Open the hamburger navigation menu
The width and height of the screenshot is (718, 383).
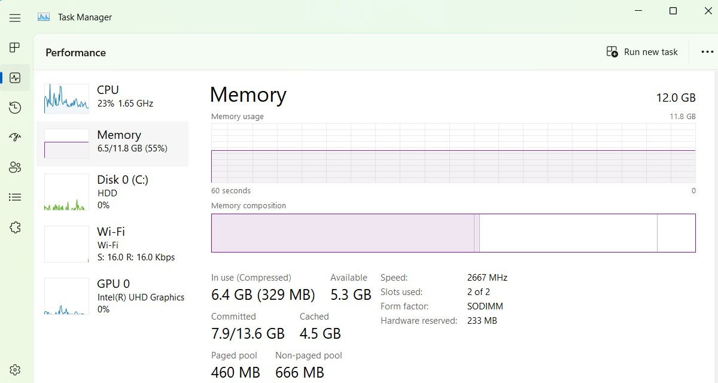(x=15, y=18)
